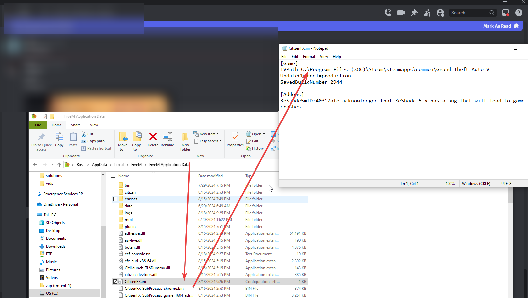Sort by Date modified column header
The image size is (528, 298).
pos(210,176)
